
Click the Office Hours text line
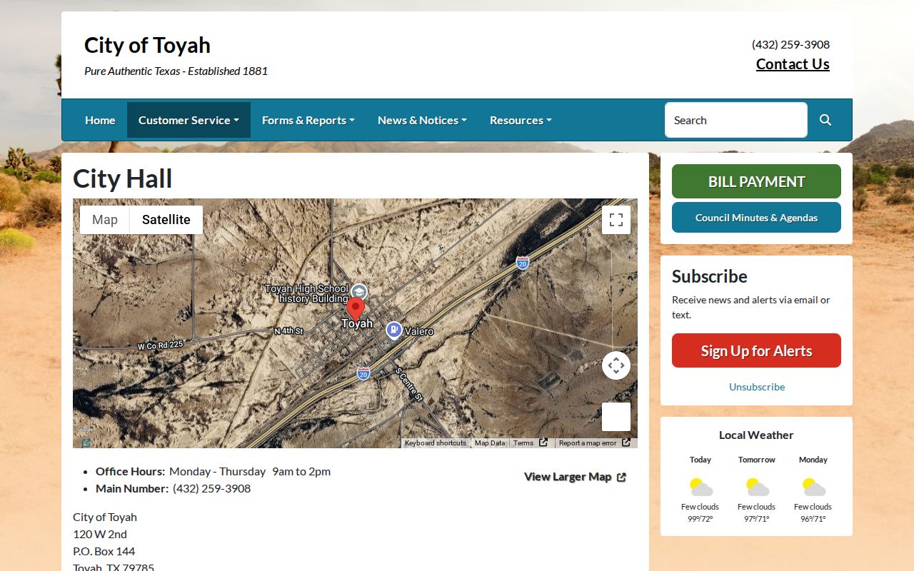pyautogui.click(x=213, y=471)
